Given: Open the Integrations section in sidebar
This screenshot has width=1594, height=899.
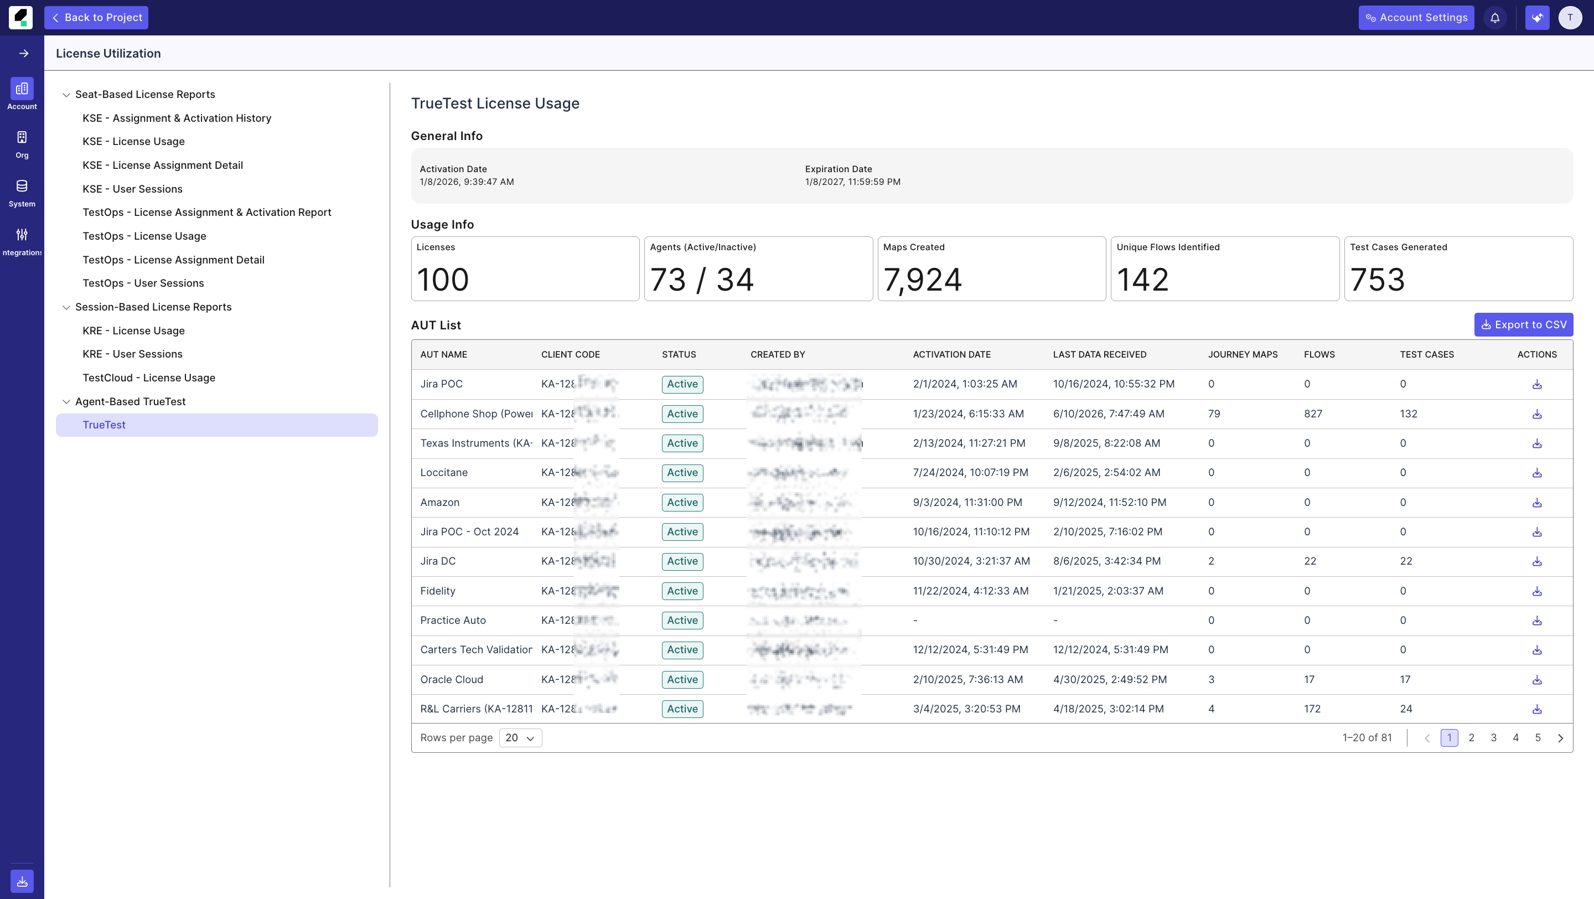Looking at the screenshot, I should coord(22,241).
